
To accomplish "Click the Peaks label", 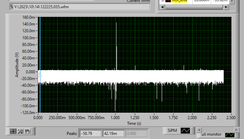I will pyautogui.click(x=72, y=133).
